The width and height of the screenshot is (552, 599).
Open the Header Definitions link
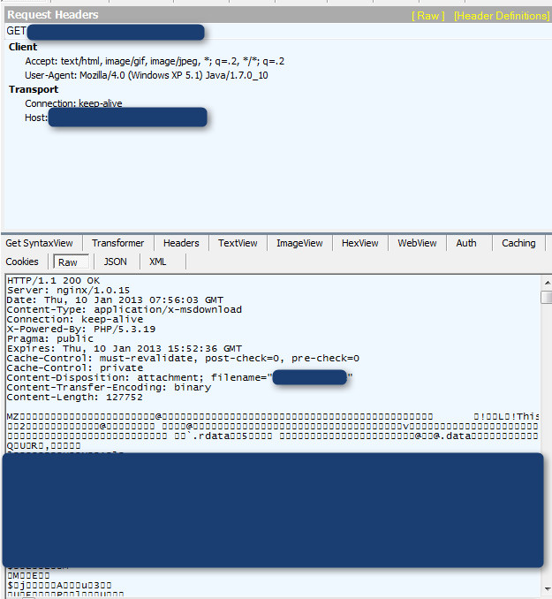(501, 16)
